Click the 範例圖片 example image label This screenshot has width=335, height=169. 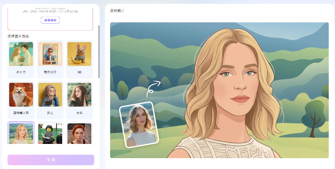pyautogui.click(x=117, y=10)
